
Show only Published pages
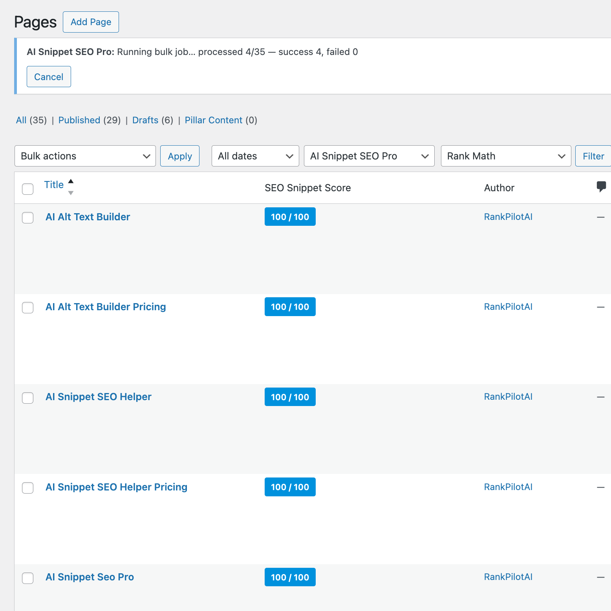point(79,120)
